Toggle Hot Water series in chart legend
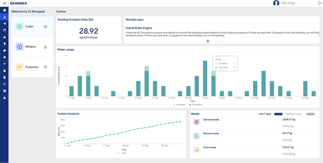The width and height of the screenshot is (323, 163). [180, 105]
